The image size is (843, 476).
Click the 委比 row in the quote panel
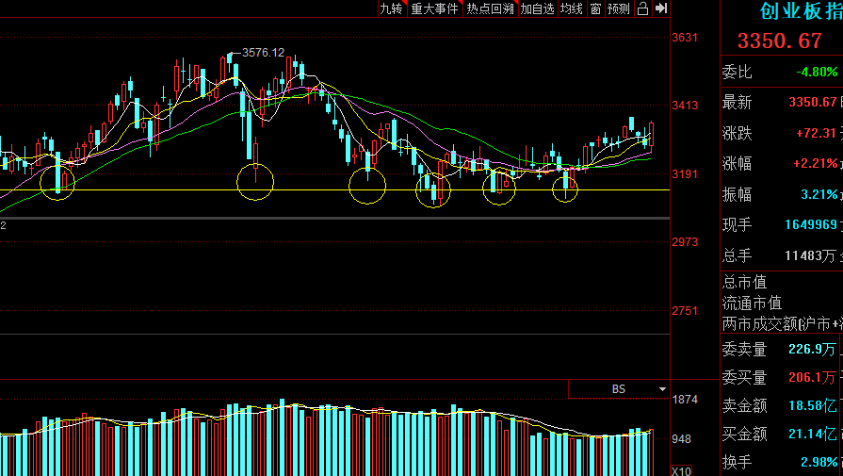pos(780,72)
